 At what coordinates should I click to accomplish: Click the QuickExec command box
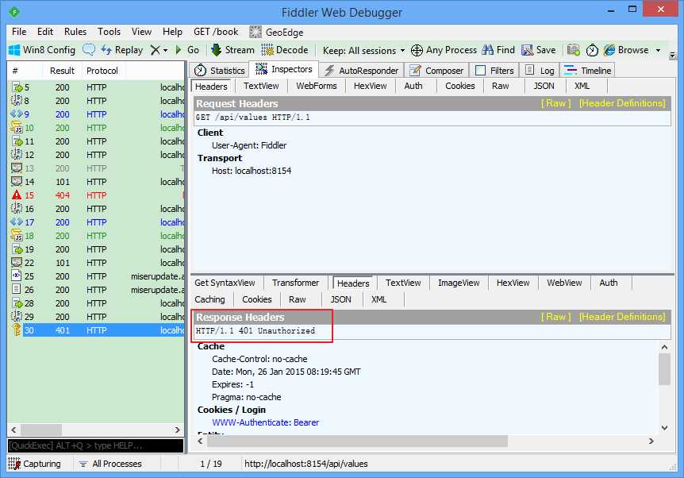(95, 445)
